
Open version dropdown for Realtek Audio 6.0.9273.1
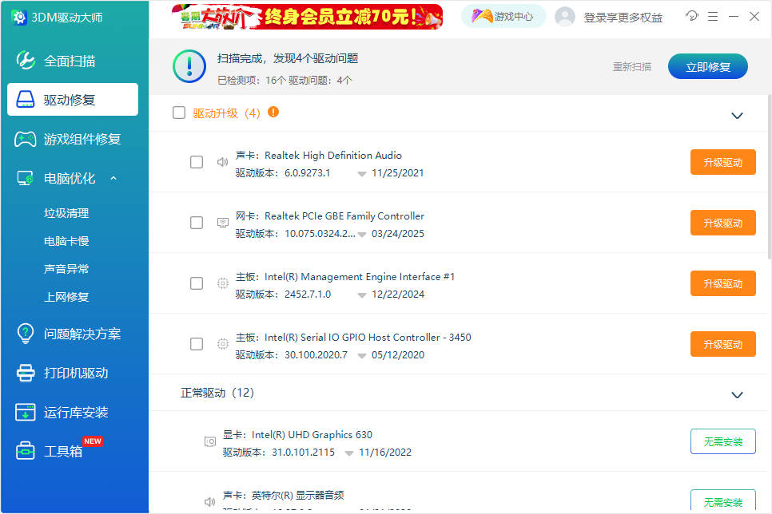coord(362,174)
